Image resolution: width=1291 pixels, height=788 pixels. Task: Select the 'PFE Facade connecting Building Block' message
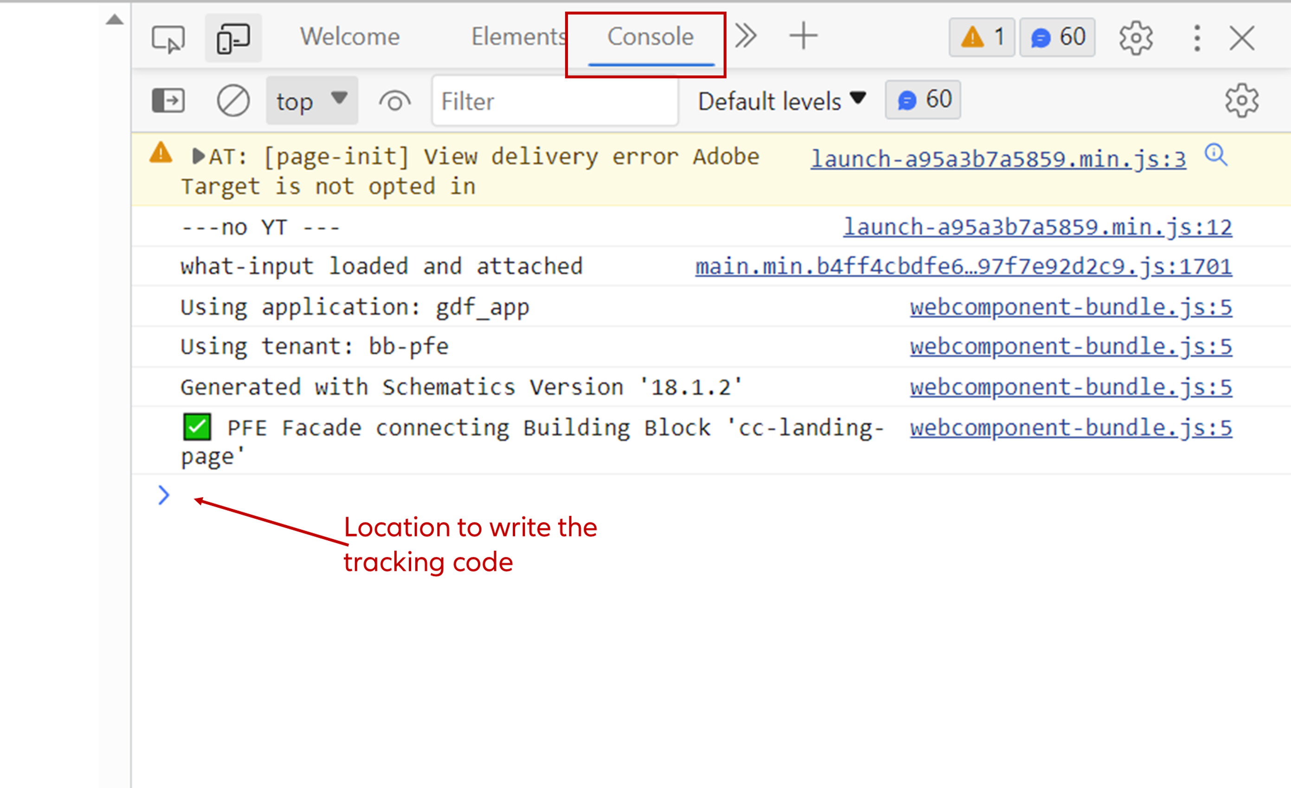(x=532, y=442)
